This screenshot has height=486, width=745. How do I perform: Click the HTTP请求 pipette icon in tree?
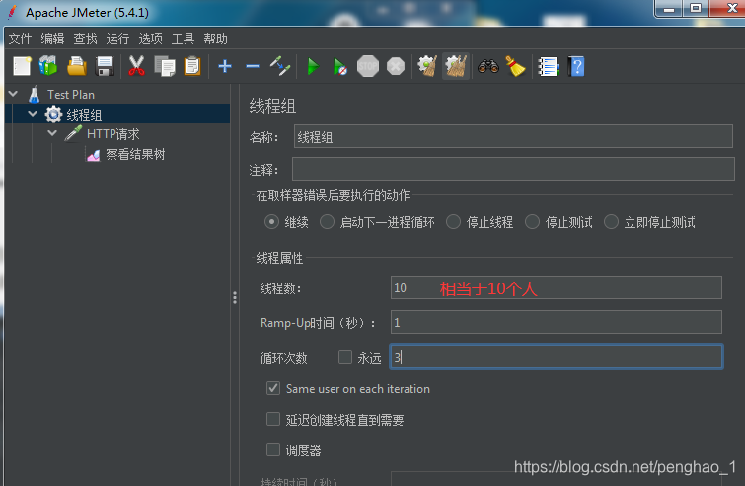tap(73, 134)
